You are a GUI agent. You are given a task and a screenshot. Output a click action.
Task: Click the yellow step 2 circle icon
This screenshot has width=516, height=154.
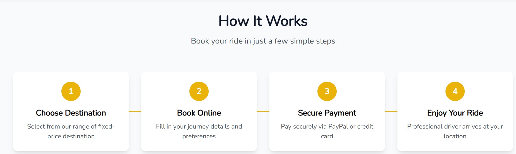199,91
